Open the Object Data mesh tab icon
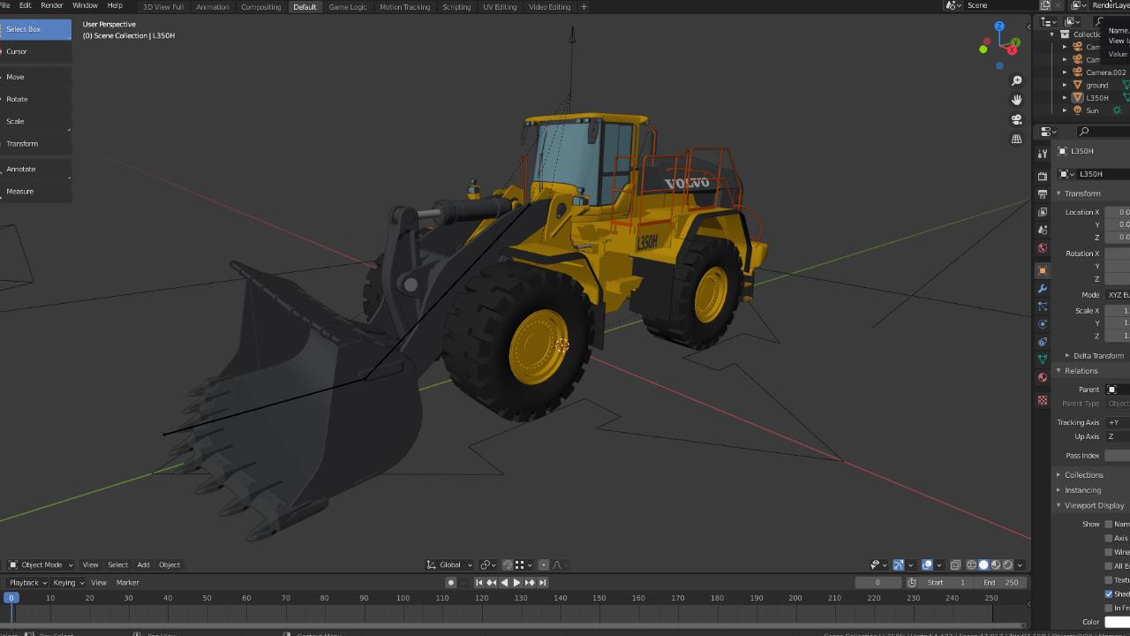 pos(1043,360)
